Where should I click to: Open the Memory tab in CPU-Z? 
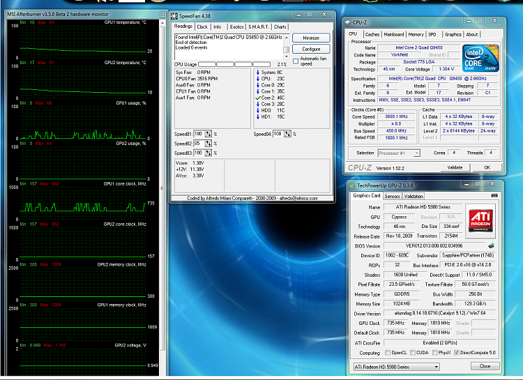(416, 34)
